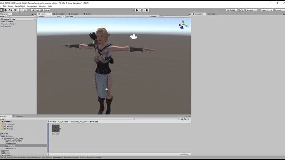Toggle scene audio in Scene view
Screen dimensions: 285x160
click(67, 16)
